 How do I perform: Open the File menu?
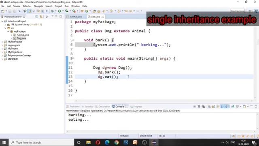[x=2, y=6]
